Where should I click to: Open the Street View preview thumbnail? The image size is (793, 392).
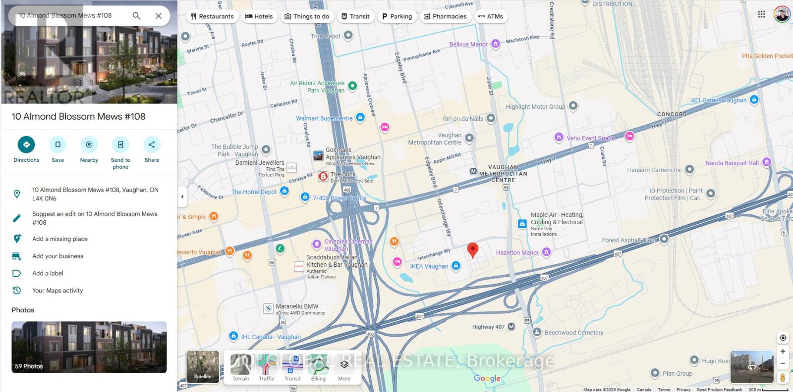click(x=752, y=367)
